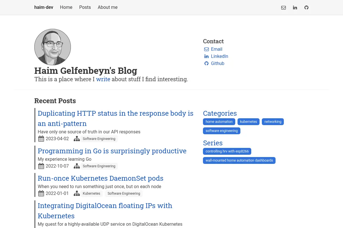Image resolution: width=343 pixels, height=228 pixels.
Task: Click the haim·dev site brand
Action: 44,7
